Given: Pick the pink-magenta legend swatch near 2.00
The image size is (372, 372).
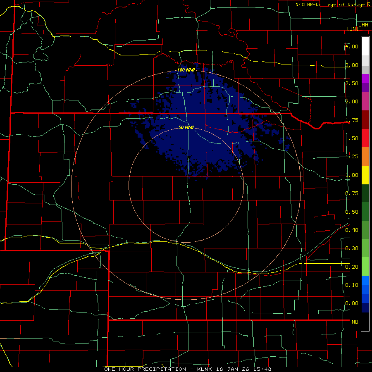Looking at the screenshot, I should [x=365, y=101].
